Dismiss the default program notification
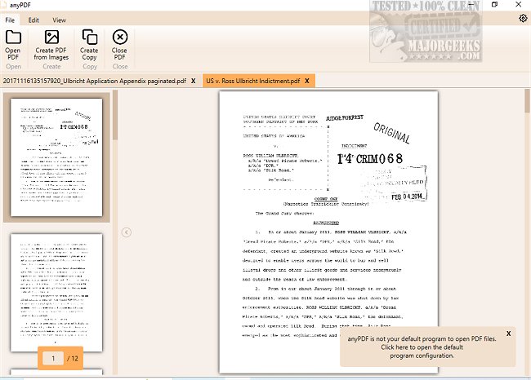Screen dimensions: 531x380 tap(508, 334)
